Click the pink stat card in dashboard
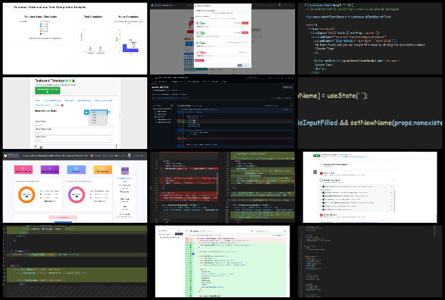 pos(23,169)
